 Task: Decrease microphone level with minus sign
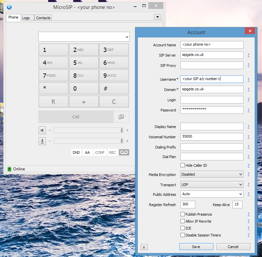click(50, 141)
